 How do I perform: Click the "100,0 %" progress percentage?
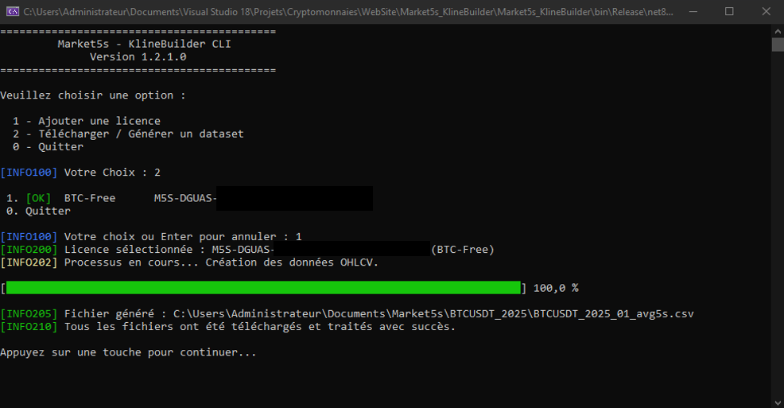pyautogui.click(x=556, y=288)
